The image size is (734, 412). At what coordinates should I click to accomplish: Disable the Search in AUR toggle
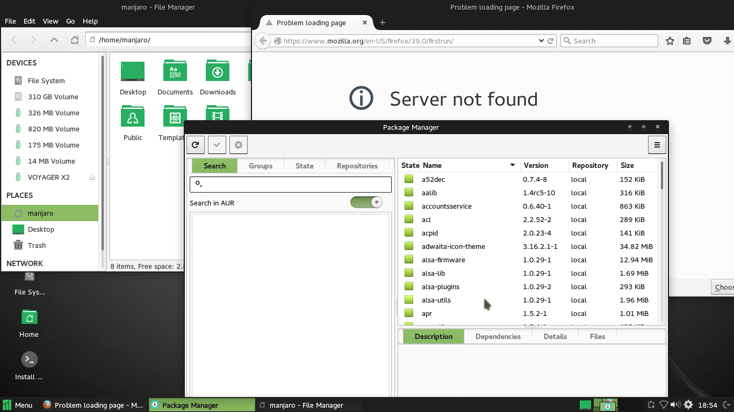click(x=366, y=203)
